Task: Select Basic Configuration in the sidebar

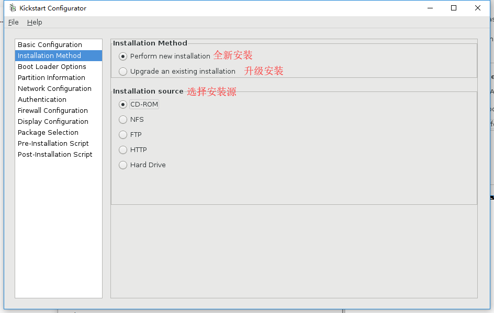Action: (59, 44)
